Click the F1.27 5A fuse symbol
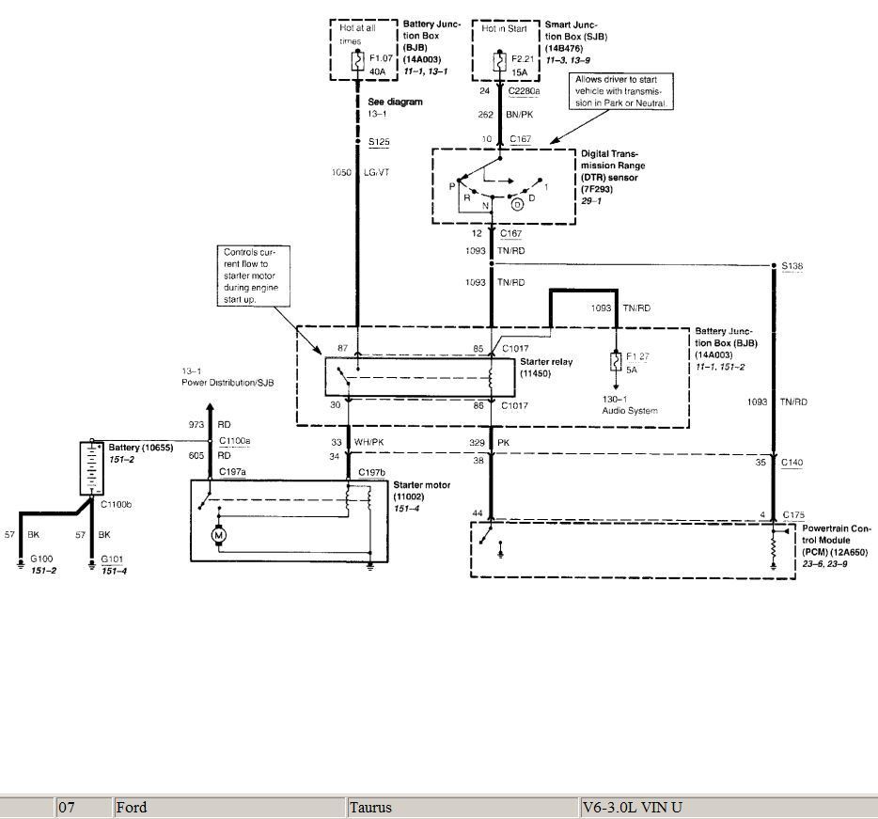The image size is (878, 819). click(x=616, y=362)
